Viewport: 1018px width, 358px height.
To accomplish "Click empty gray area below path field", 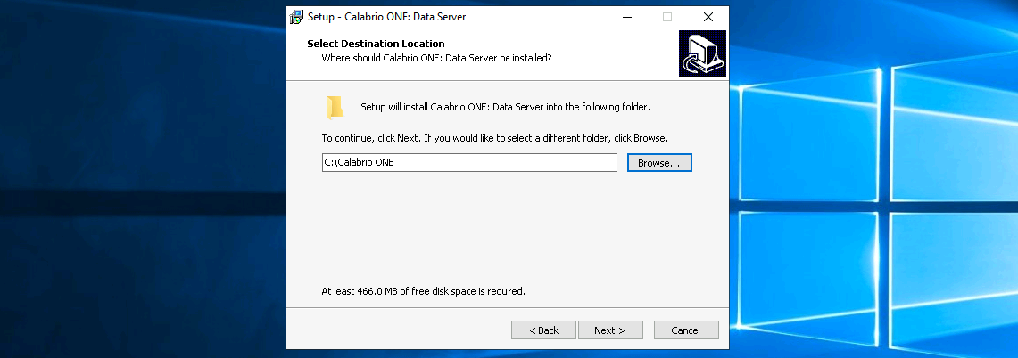I will [500, 232].
